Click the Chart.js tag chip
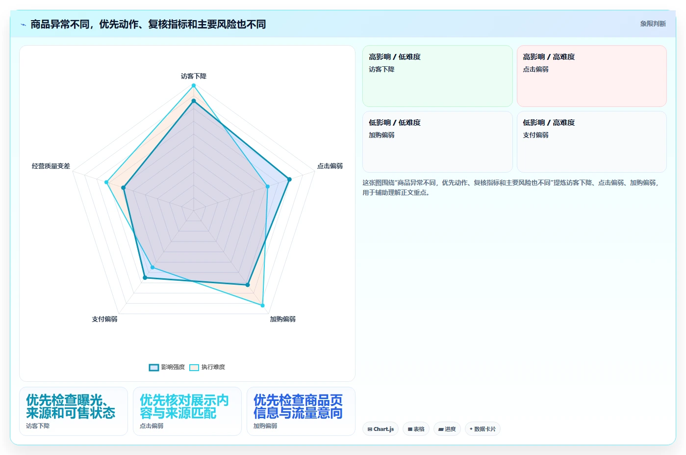Viewport: 686px width, 455px height. [x=381, y=429]
